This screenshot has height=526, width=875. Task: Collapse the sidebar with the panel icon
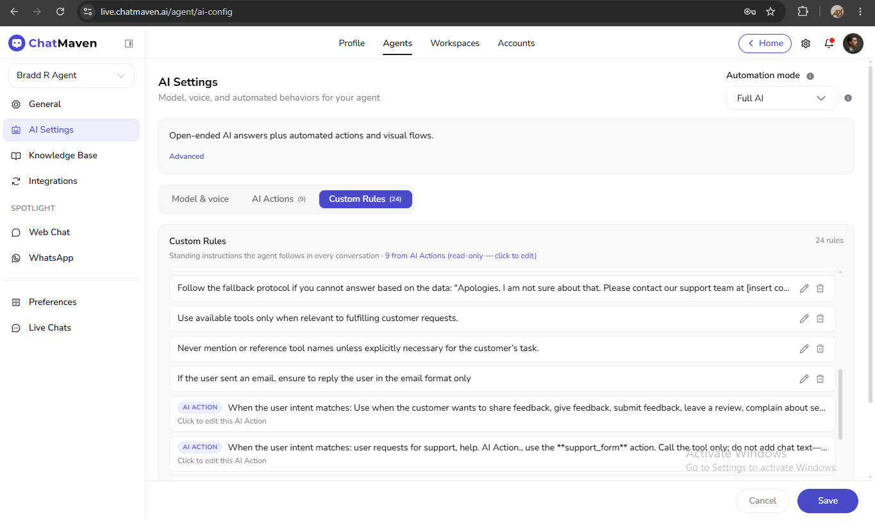(129, 44)
